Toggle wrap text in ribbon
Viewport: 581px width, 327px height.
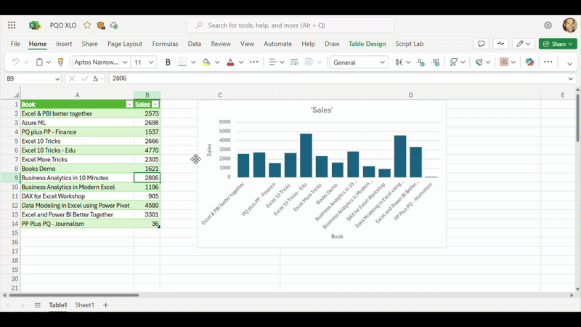click(x=294, y=62)
